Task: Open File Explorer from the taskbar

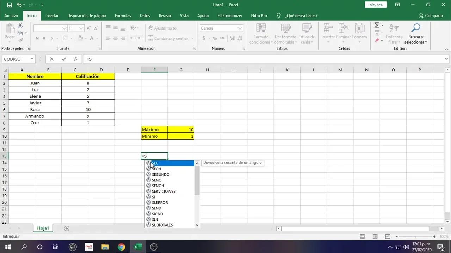Action: (x=105, y=247)
